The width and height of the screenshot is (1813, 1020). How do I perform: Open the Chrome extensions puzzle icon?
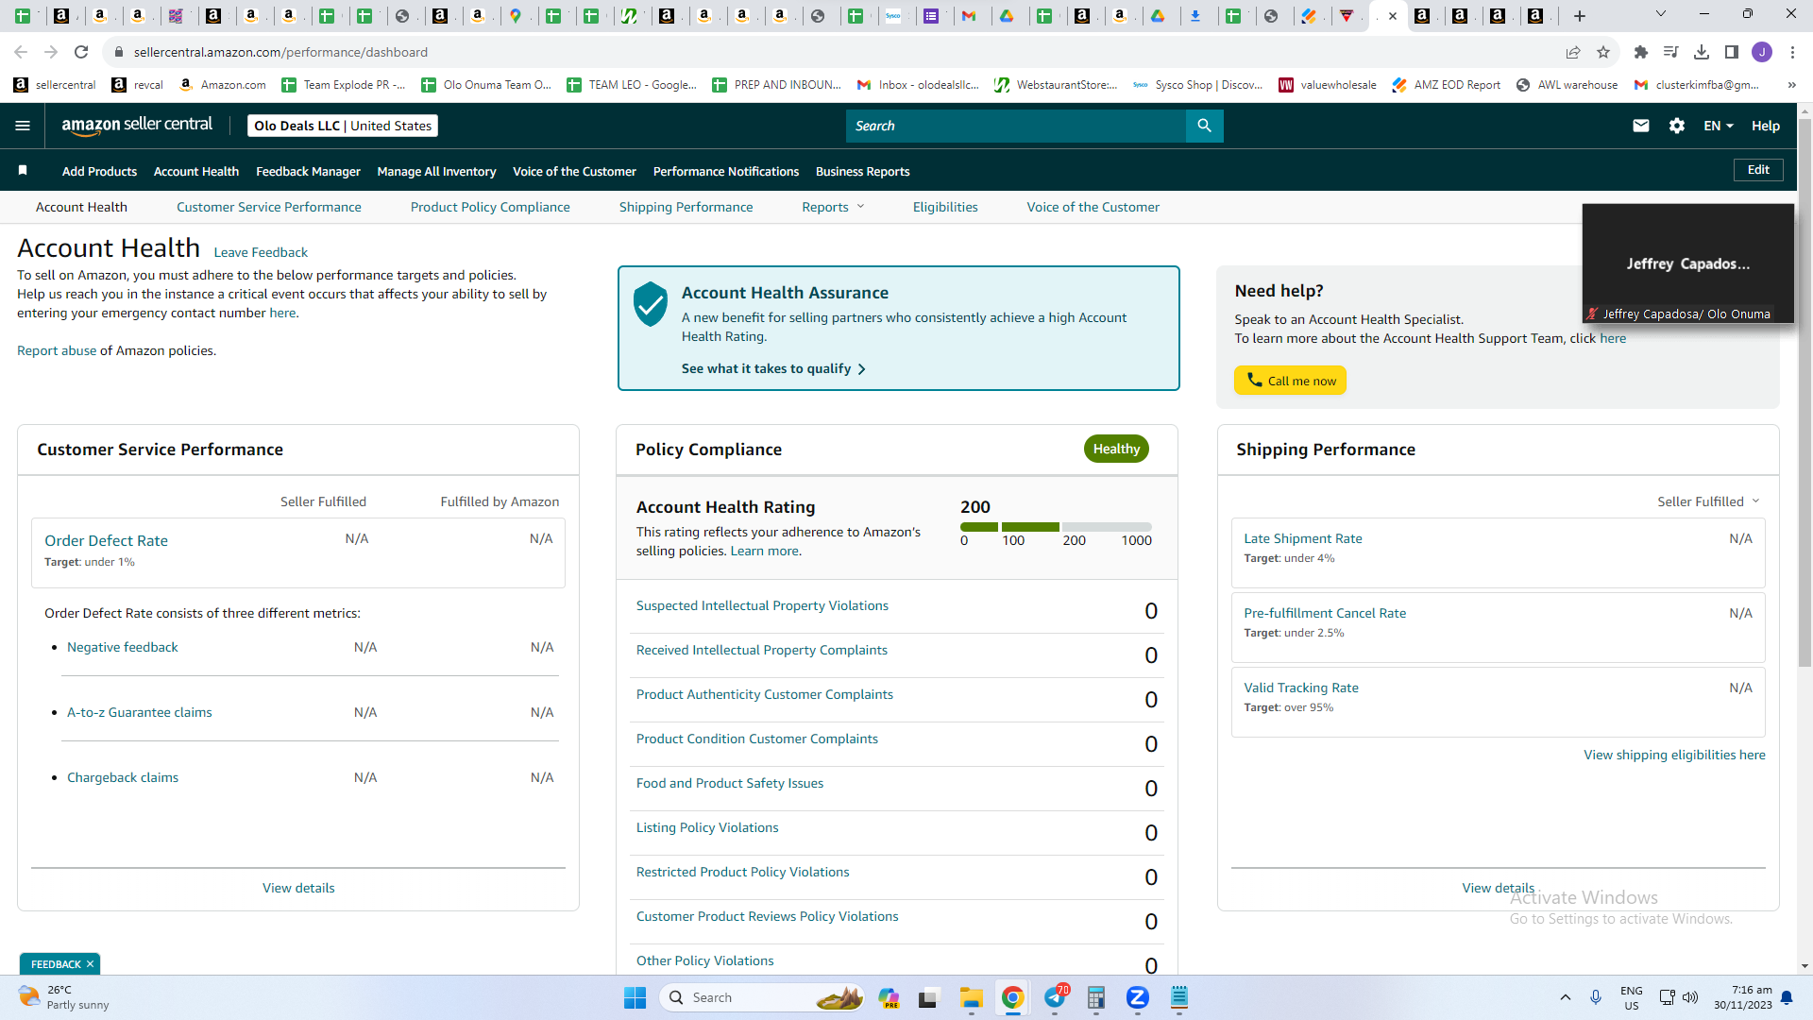(1641, 52)
